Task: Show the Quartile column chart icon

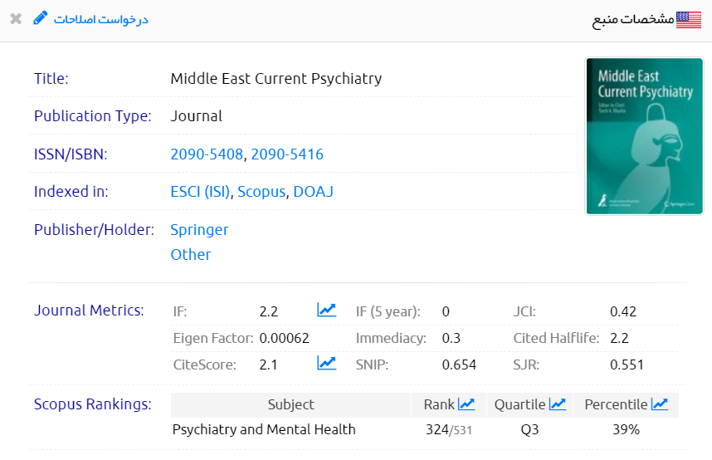Action: coord(557,404)
